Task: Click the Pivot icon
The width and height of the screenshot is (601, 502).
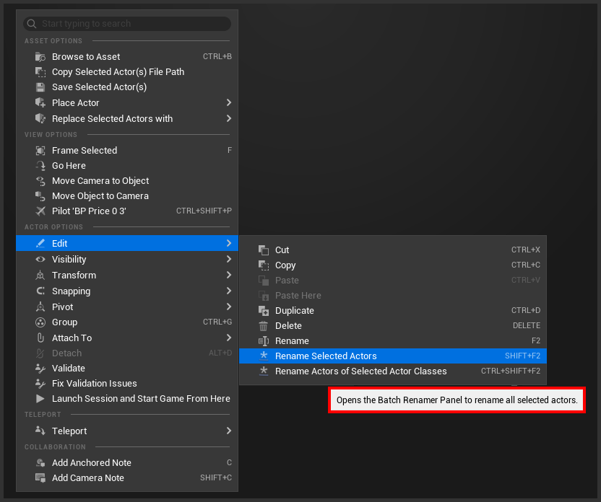Action: (40, 307)
